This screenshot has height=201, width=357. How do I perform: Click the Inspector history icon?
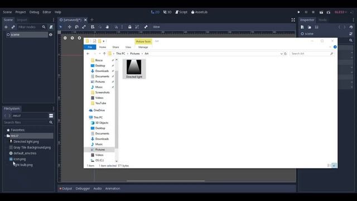pyautogui.click(x=351, y=27)
